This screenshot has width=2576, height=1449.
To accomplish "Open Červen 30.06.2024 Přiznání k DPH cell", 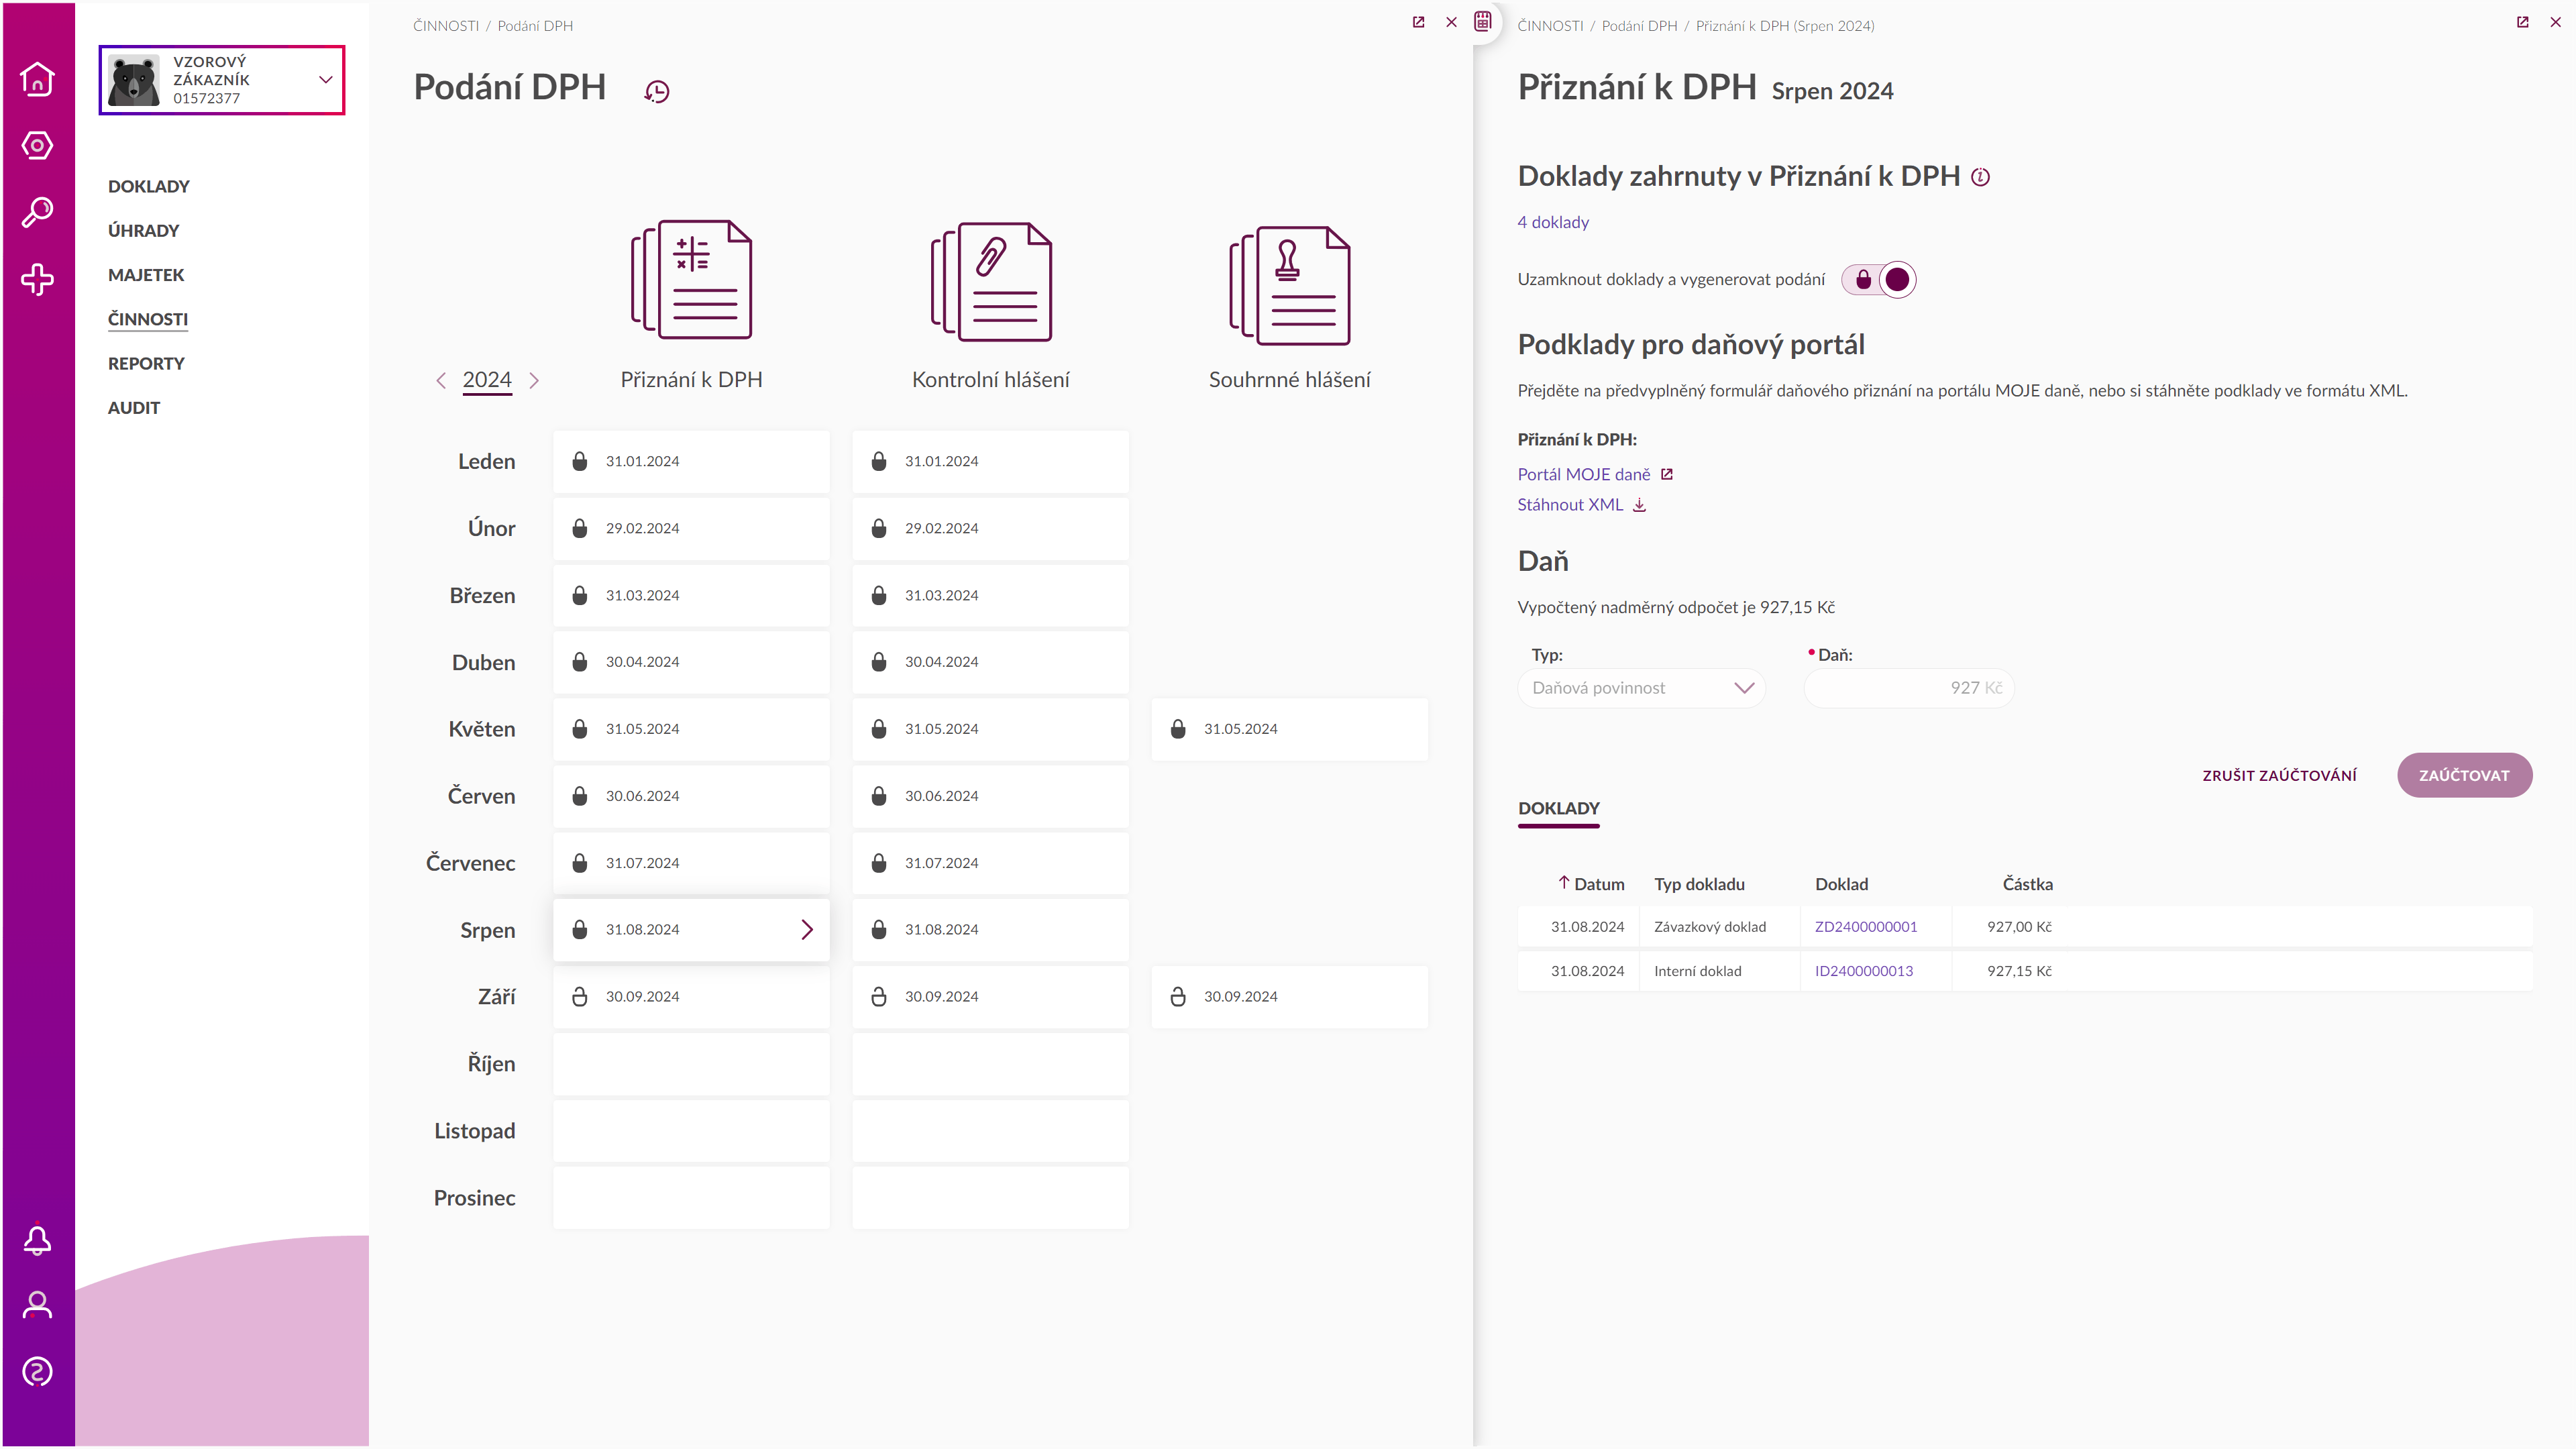I will (x=691, y=796).
